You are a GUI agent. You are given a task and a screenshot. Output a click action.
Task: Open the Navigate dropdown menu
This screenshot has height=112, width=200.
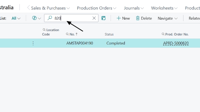click(167, 18)
